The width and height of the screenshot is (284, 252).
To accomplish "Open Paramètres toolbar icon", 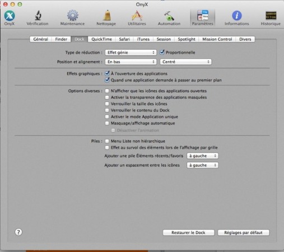I will pos(203,18).
